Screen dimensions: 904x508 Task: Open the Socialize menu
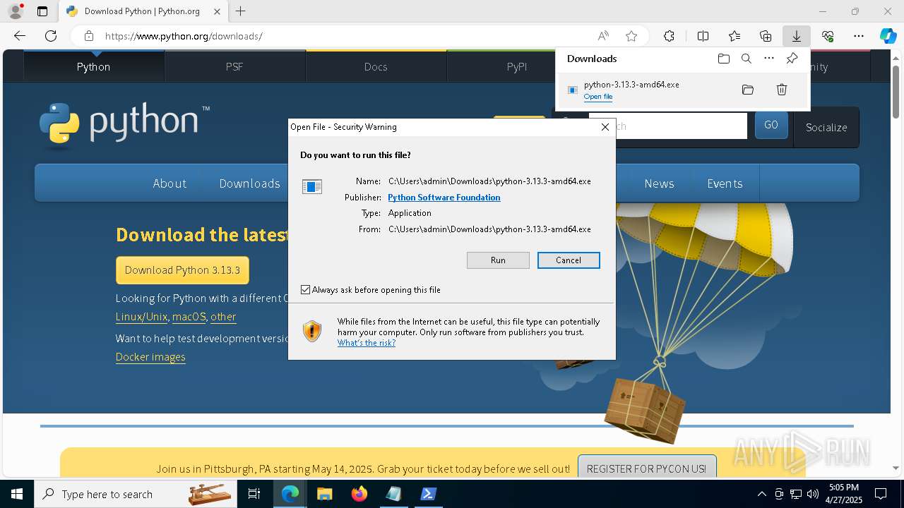pos(826,127)
